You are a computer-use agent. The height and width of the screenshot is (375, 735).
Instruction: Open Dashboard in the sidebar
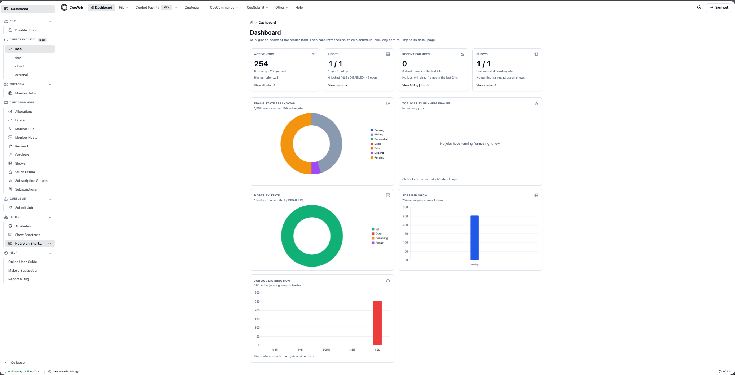pyautogui.click(x=28, y=9)
